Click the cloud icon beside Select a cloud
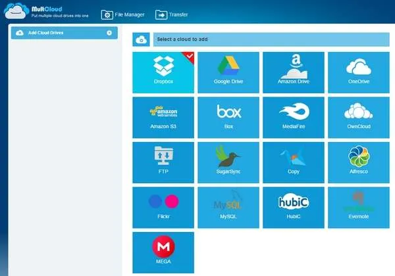Image resolution: width=395 pixels, height=276 pixels. (x=141, y=39)
